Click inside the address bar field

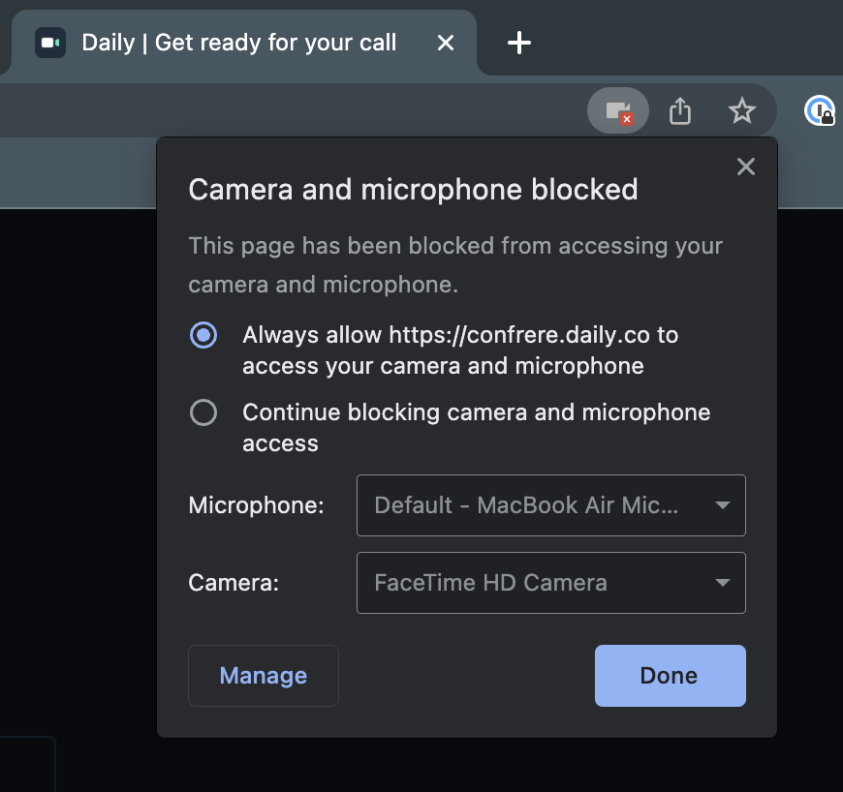pos(291,110)
